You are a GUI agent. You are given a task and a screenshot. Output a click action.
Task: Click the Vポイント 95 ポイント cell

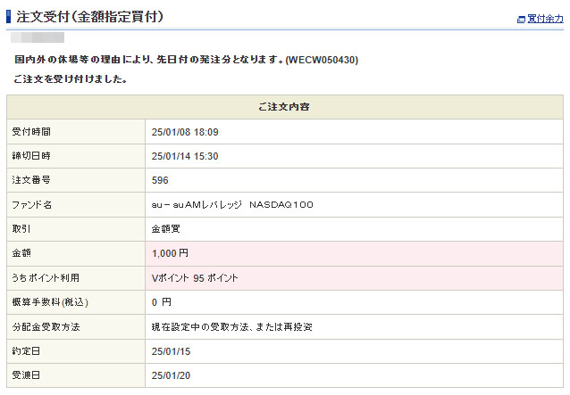[x=196, y=278]
